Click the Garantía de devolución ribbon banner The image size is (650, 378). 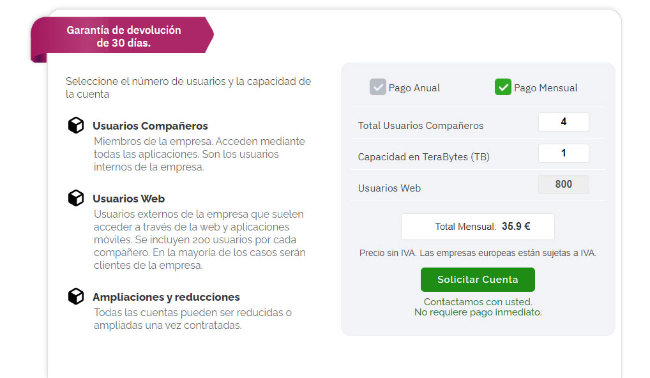pos(123,36)
